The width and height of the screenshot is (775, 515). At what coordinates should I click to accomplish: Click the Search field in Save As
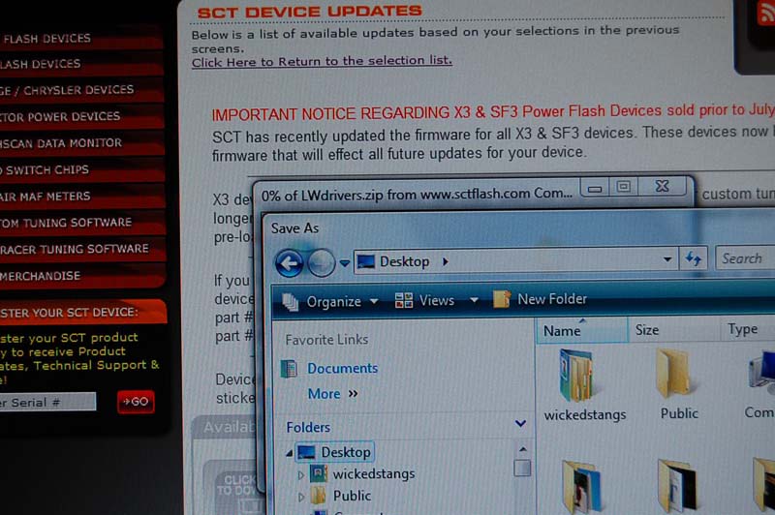745,257
